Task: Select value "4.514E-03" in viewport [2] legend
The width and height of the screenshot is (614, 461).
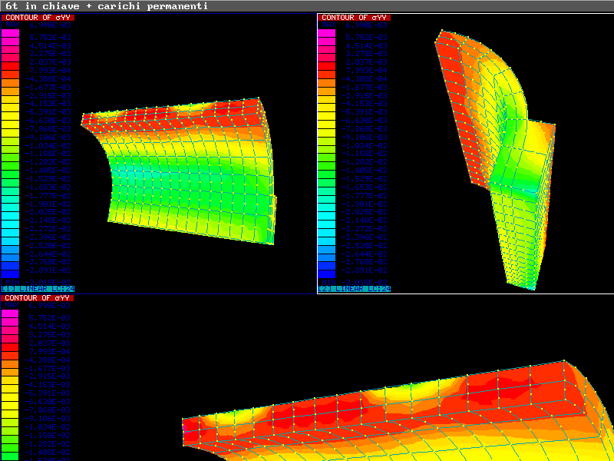Action: [x=367, y=45]
